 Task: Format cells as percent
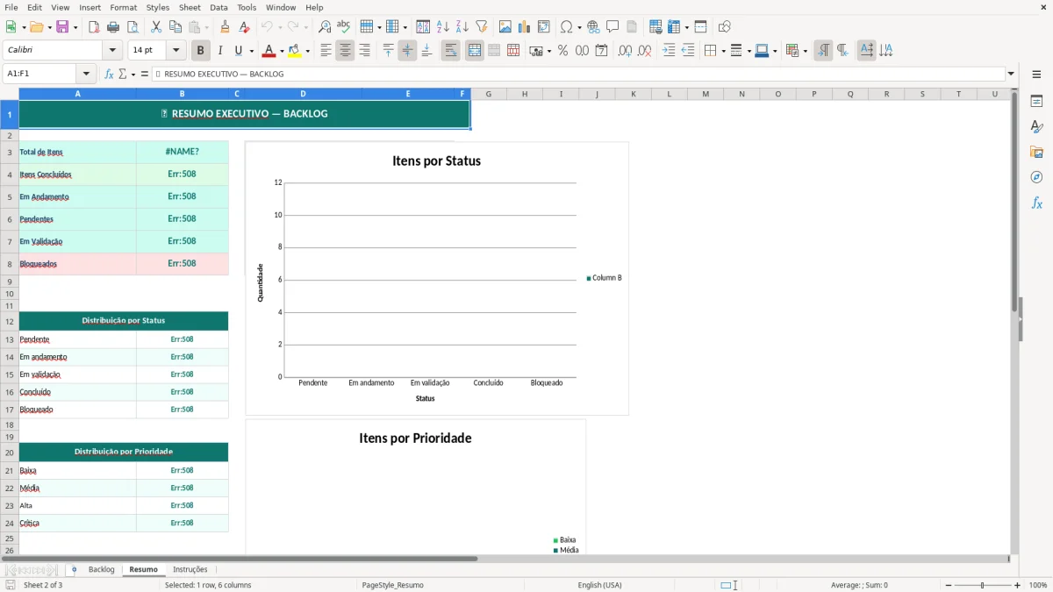tap(562, 51)
